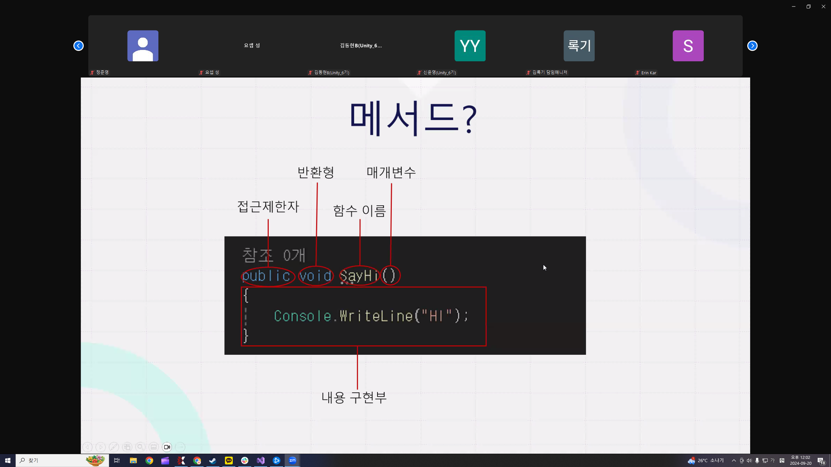Image resolution: width=831 pixels, height=467 pixels.
Task: Open red X app on taskbar
Action: (x=181, y=461)
